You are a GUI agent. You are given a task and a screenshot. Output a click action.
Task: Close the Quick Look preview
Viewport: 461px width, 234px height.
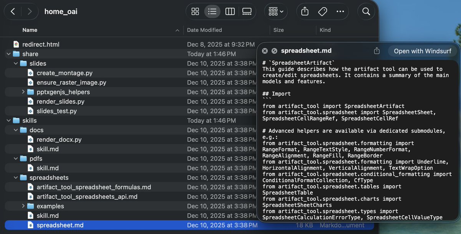[265, 51]
